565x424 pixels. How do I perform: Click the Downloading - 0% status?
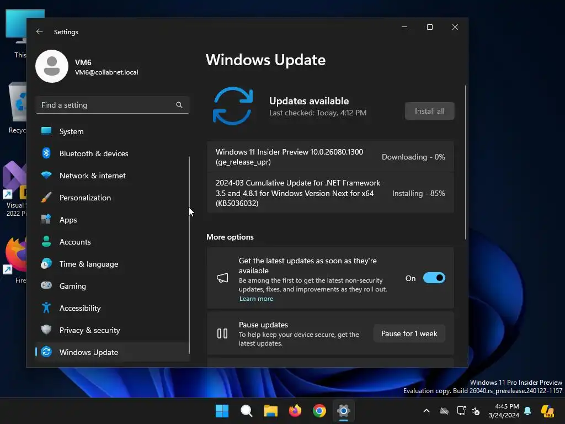pos(413,157)
